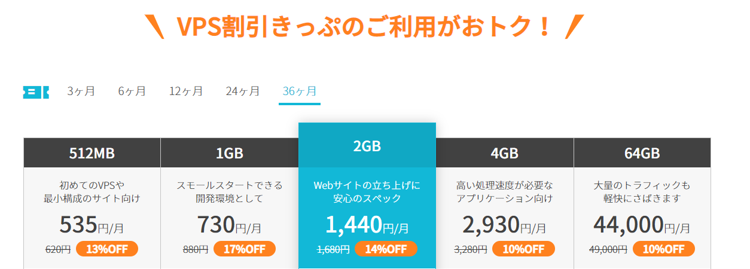Choose the highlighted 2GB plan header
Viewport: 750px width, 269px height.
coord(367,145)
